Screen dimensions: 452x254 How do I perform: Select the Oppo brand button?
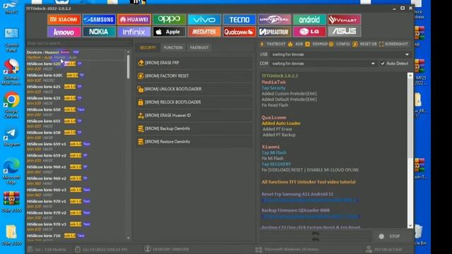(169, 20)
